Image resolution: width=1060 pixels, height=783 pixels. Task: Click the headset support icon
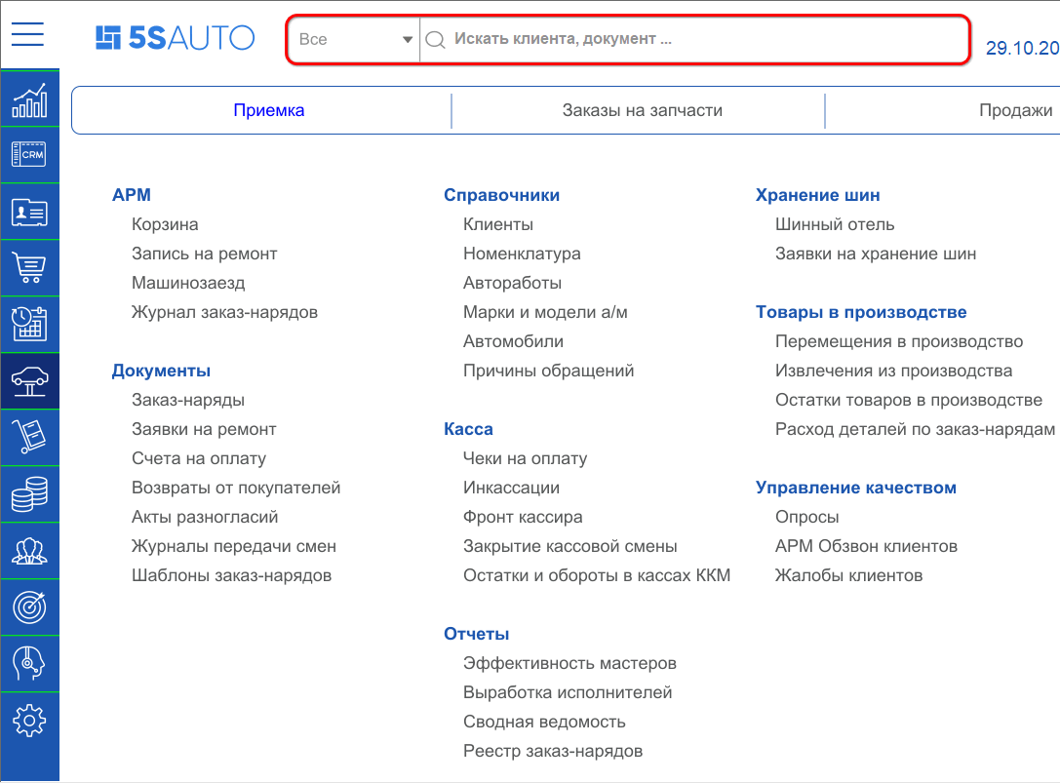29,663
